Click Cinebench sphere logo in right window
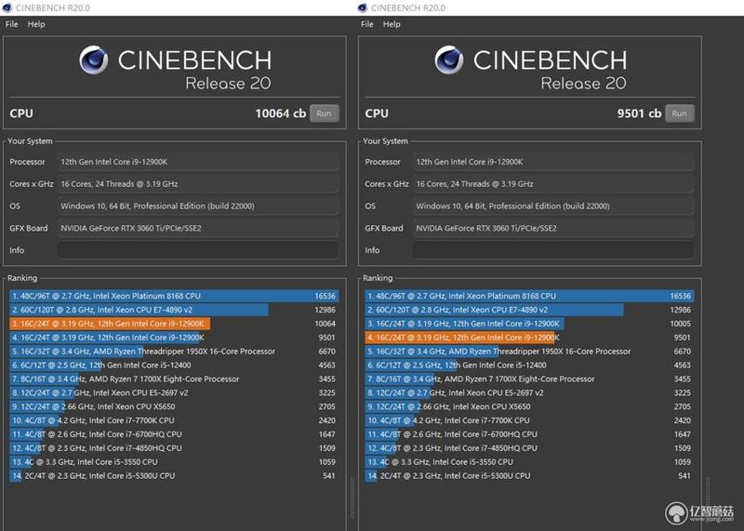This screenshot has width=744, height=531. [449, 60]
